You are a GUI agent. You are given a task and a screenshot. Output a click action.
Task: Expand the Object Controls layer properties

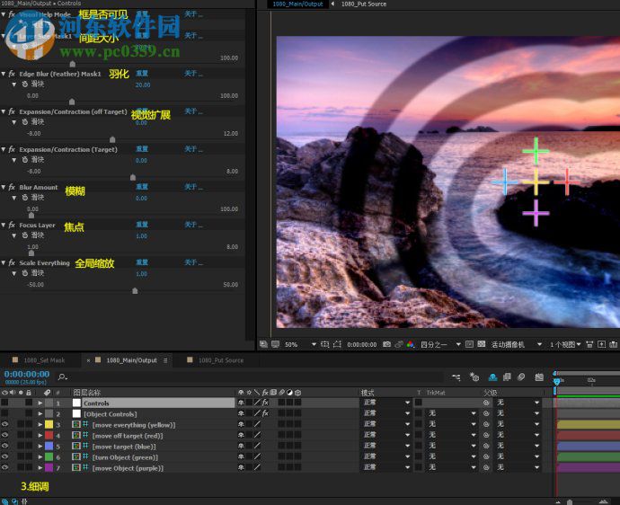pos(40,413)
